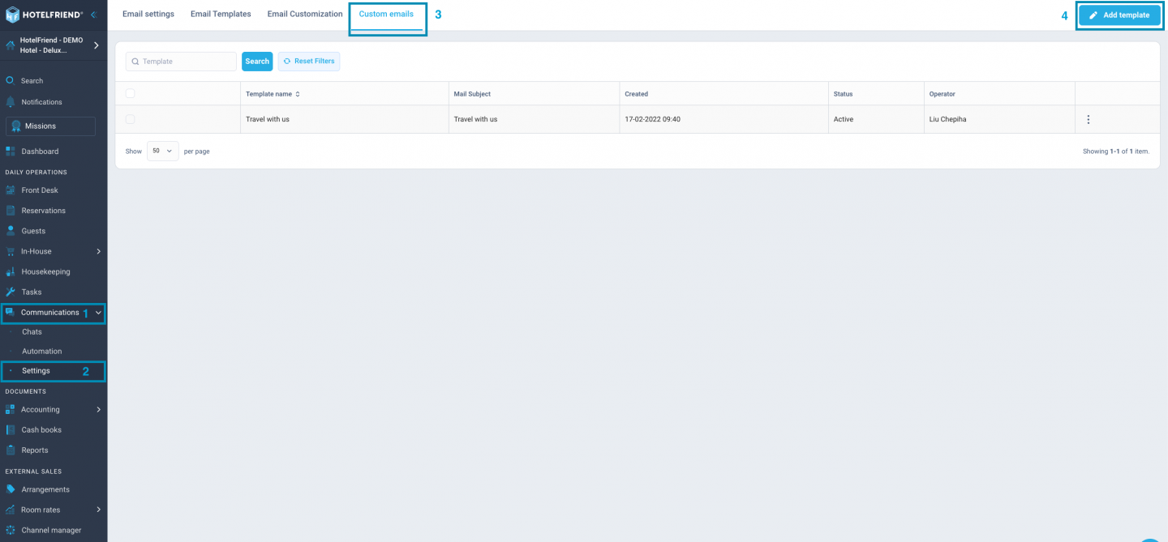Click the Room rates chart icon
This screenshot has height=542, width=1168.
(11, 510)
